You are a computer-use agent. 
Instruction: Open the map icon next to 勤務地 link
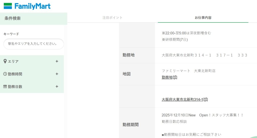175,78
